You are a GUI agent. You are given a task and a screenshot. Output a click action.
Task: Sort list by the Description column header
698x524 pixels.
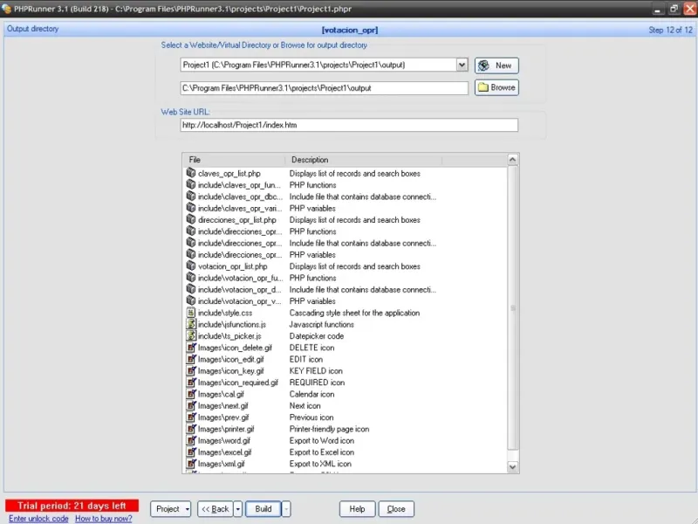[363, 160]
